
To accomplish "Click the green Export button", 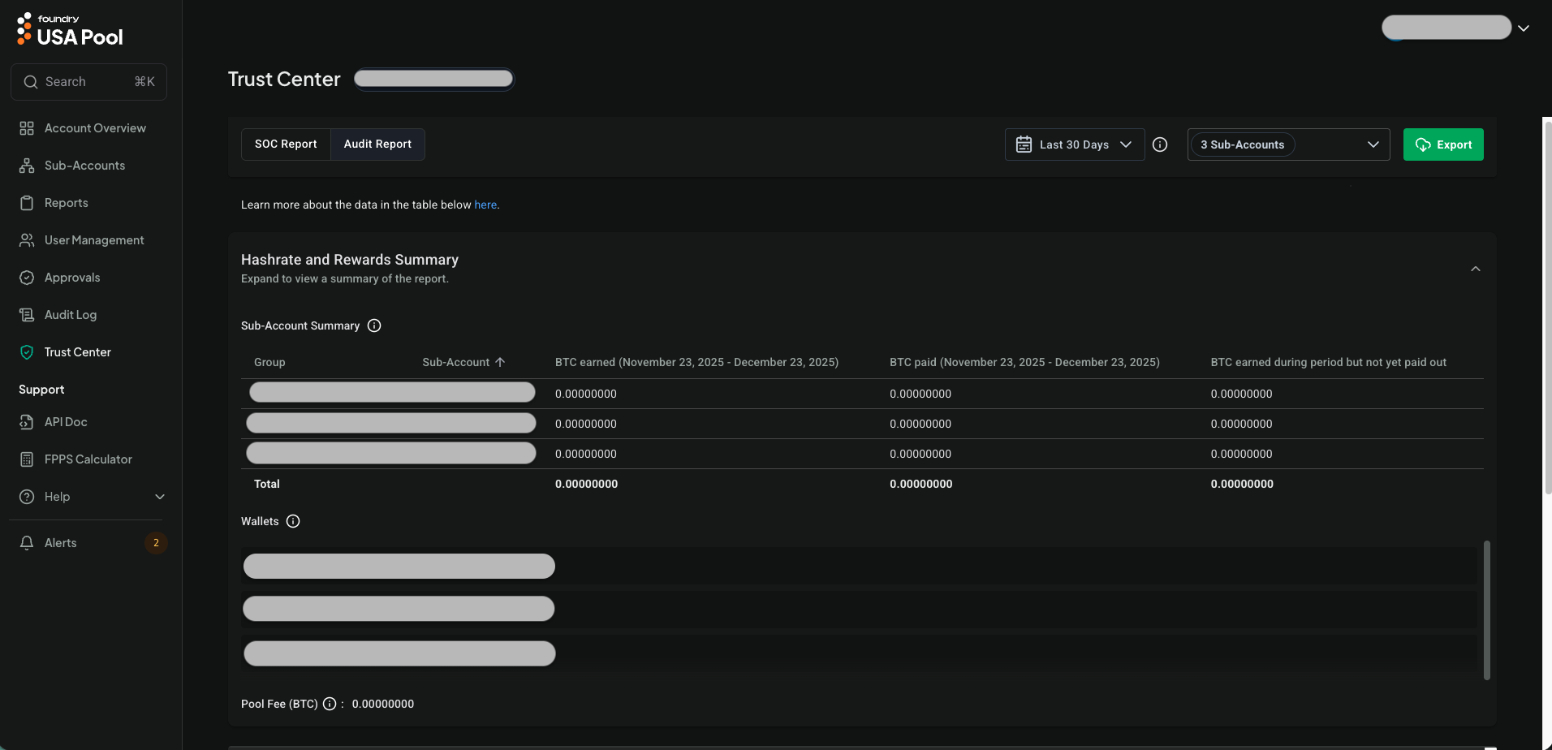I will (1442, 144).
